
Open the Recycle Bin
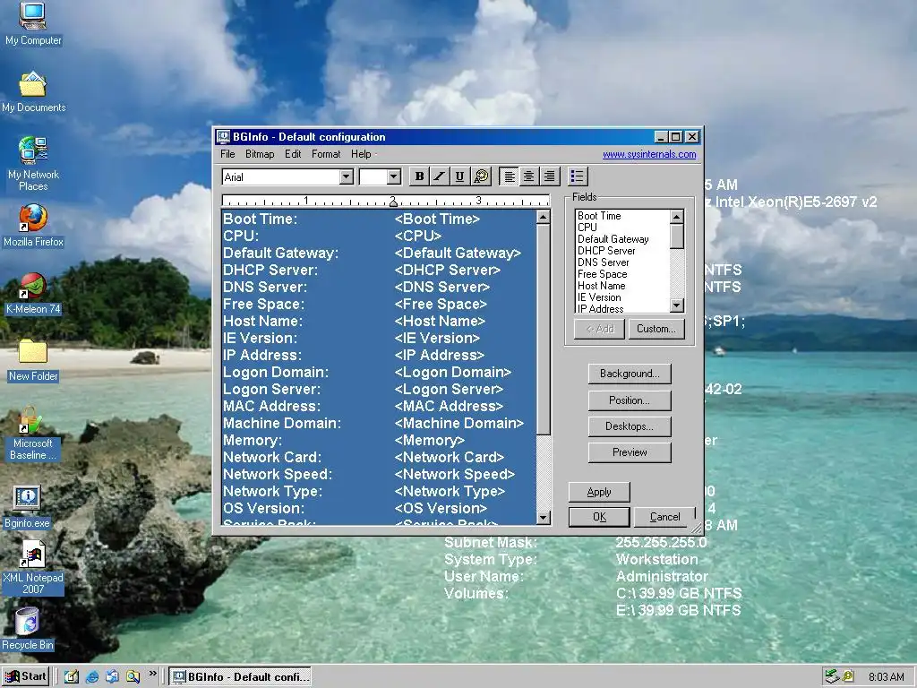(28, 628)
